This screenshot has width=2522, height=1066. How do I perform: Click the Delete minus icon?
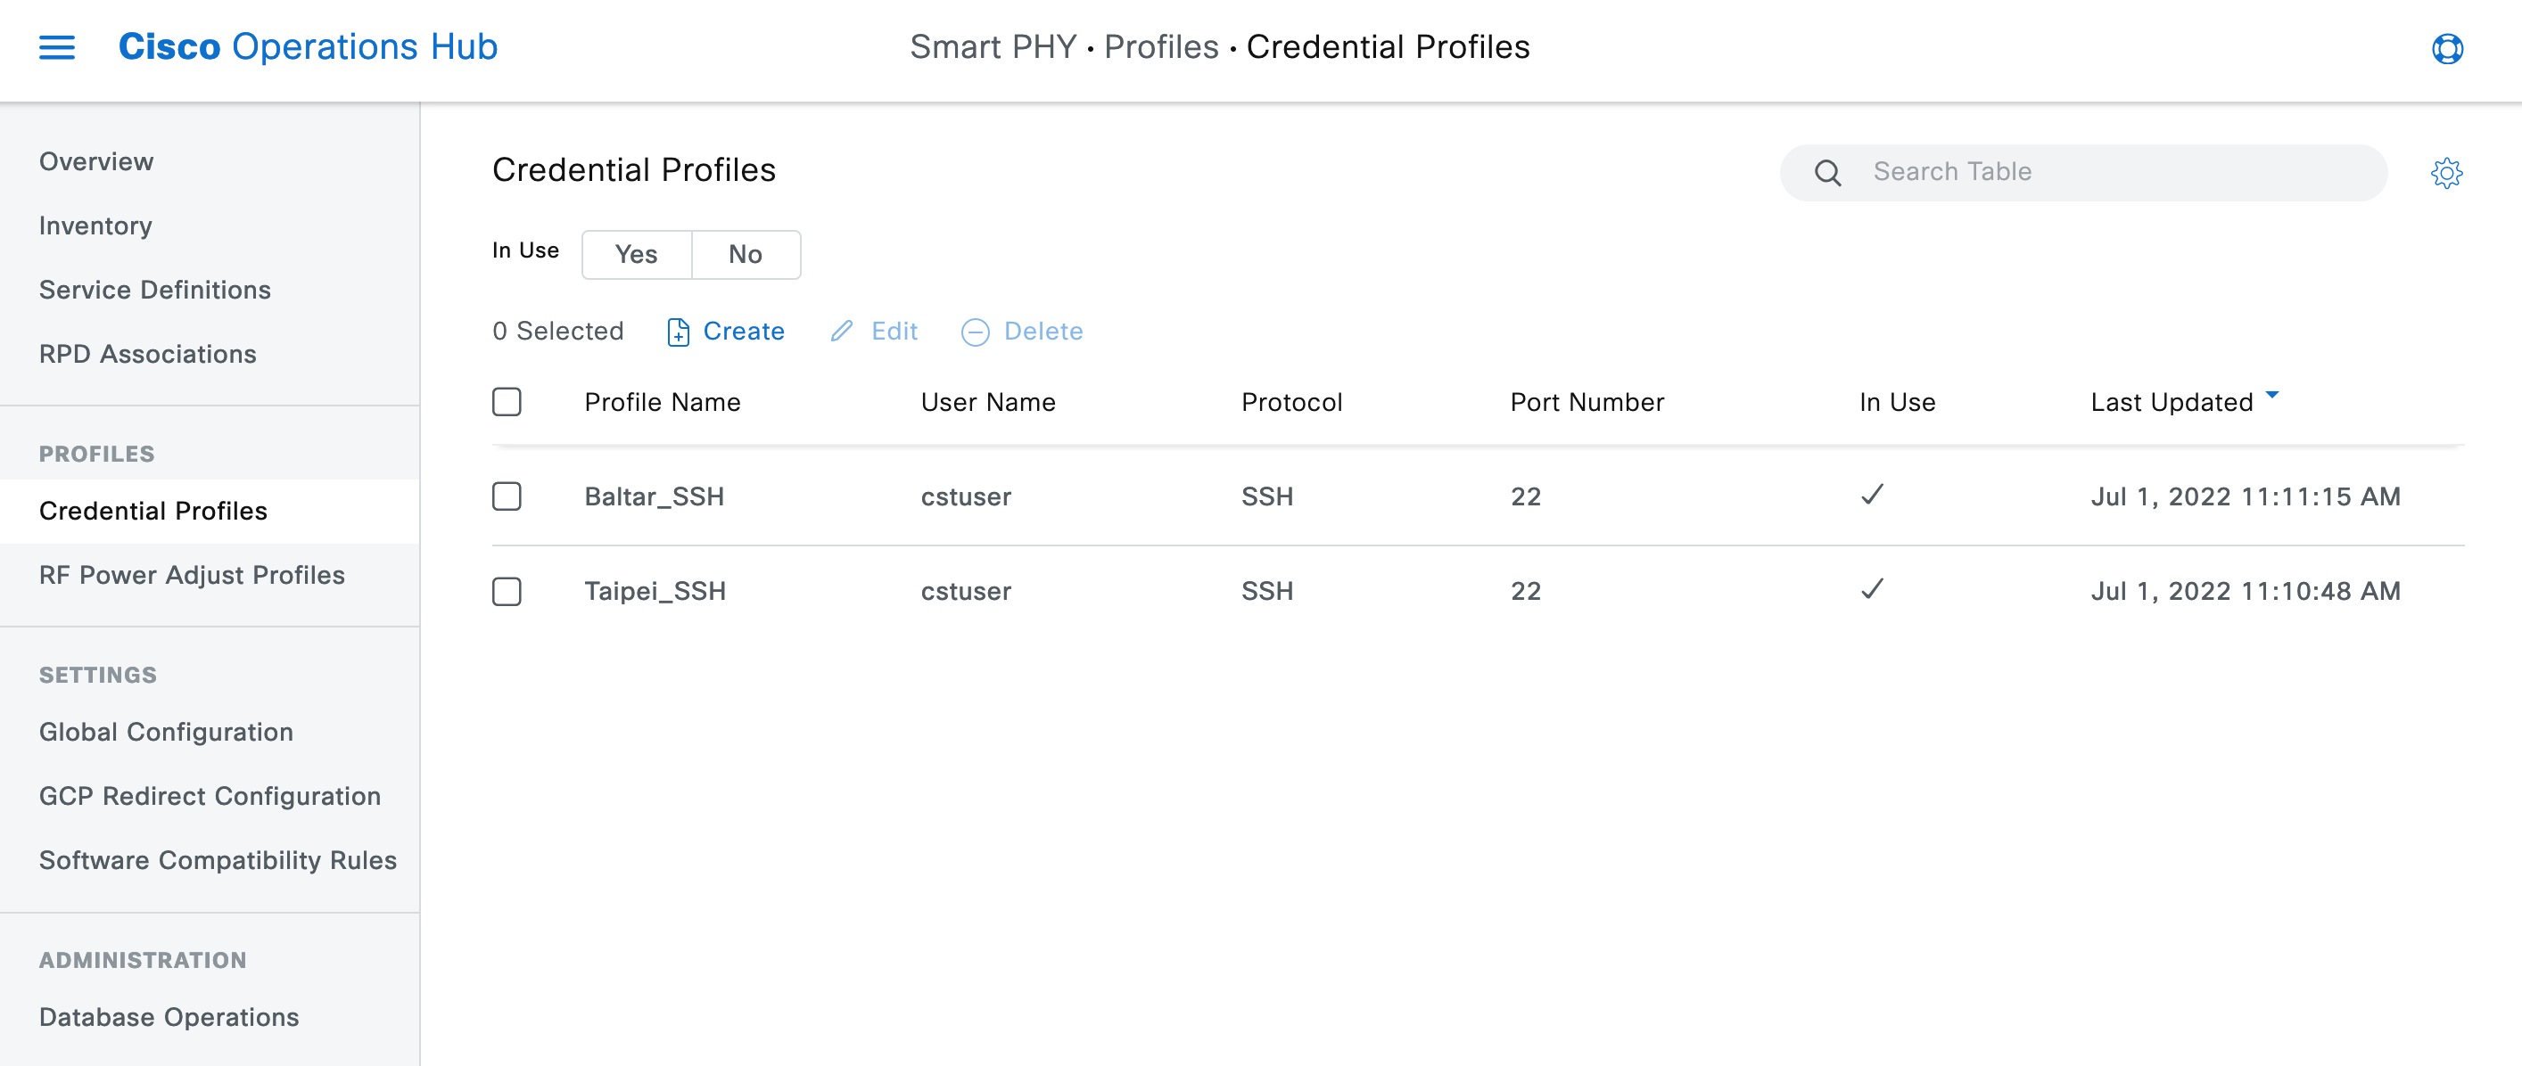tap(975, 332)
